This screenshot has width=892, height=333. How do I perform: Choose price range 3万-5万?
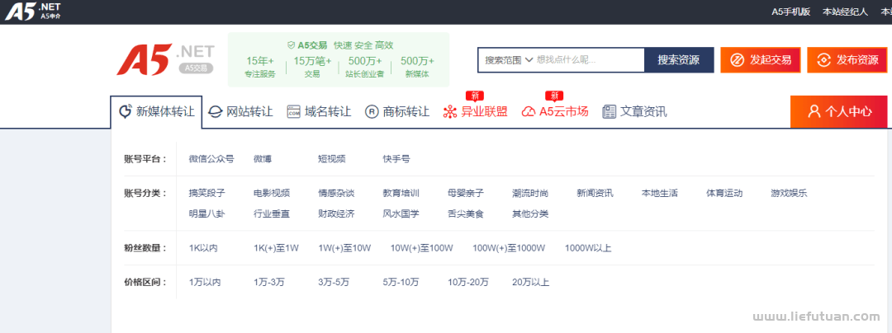coord(334,282)
